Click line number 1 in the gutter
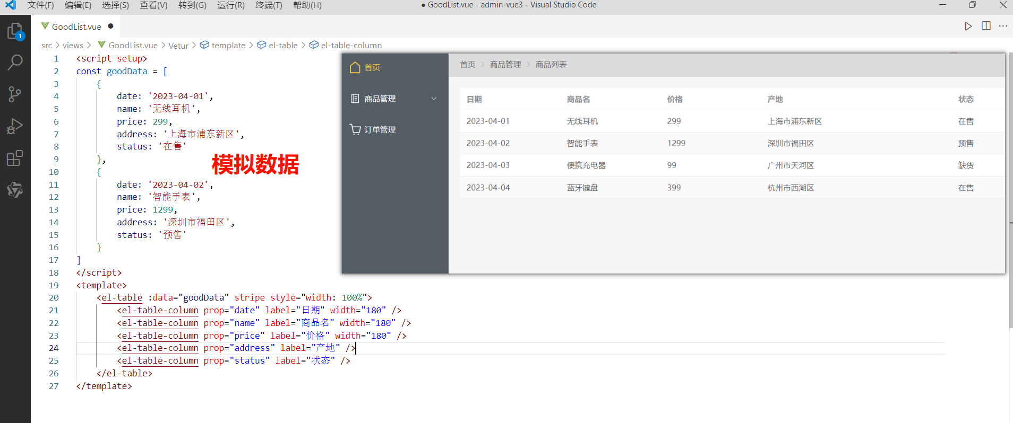1013x423 pixels. click(x=56, y=59)
